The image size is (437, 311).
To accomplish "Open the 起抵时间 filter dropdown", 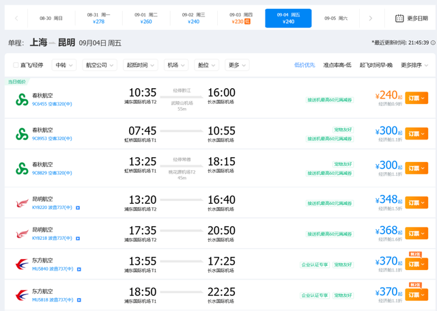I will click(x=141, y=65).
